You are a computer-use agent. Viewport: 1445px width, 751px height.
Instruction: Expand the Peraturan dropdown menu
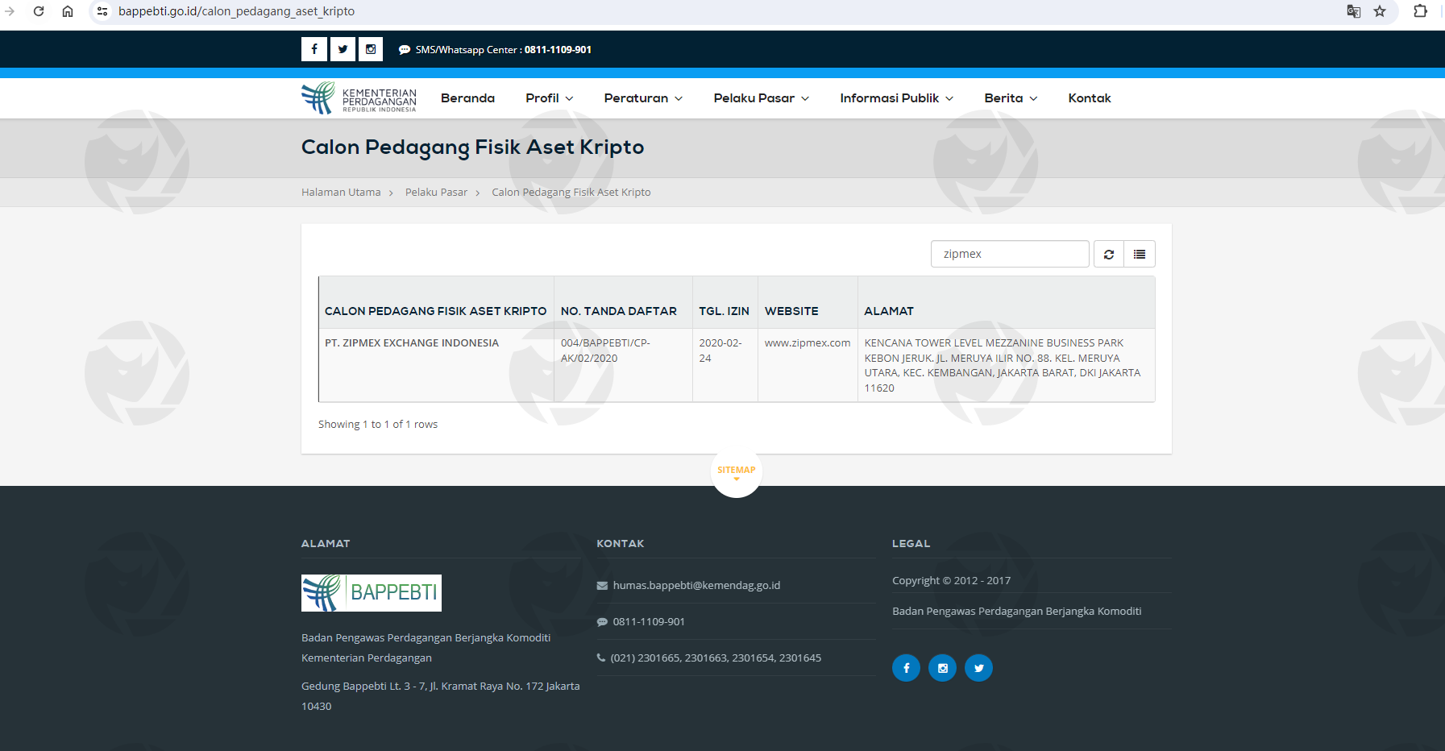643,98
